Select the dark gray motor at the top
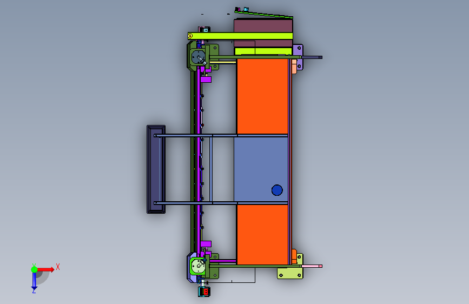The height and width of the screenshot is (304, 469). (199, 57)
